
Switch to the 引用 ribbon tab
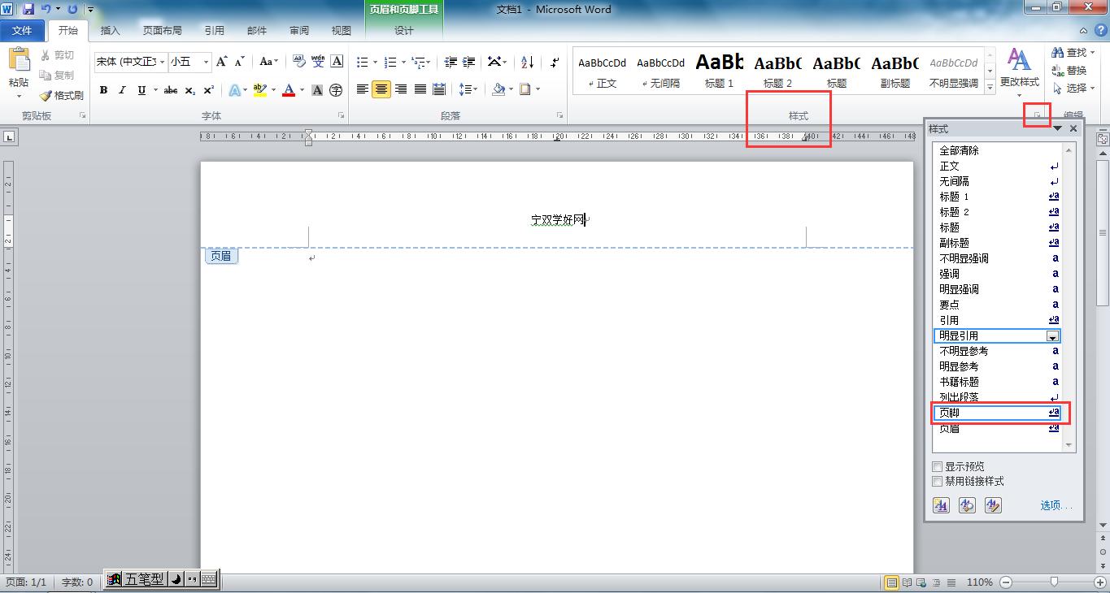pyautogui.click(x=215, y=31)
